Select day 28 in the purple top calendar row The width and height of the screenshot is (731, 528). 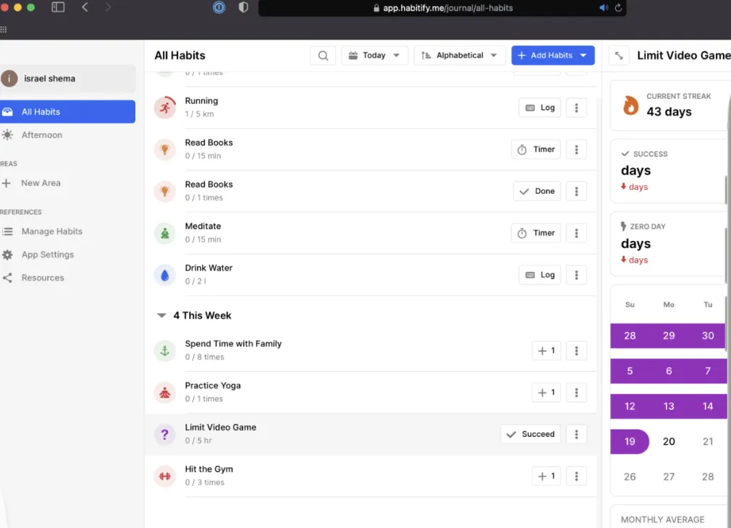[630, 336]
